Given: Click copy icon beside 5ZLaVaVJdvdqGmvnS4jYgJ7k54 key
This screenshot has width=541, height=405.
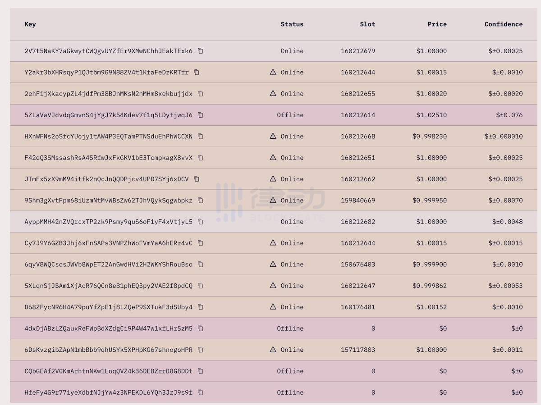Looking at the screenshot, I should coord(201,115).
